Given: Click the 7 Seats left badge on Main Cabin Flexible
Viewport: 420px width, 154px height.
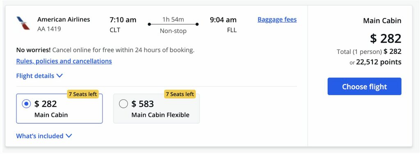Looking at the screenshot, I should [180, 94].
